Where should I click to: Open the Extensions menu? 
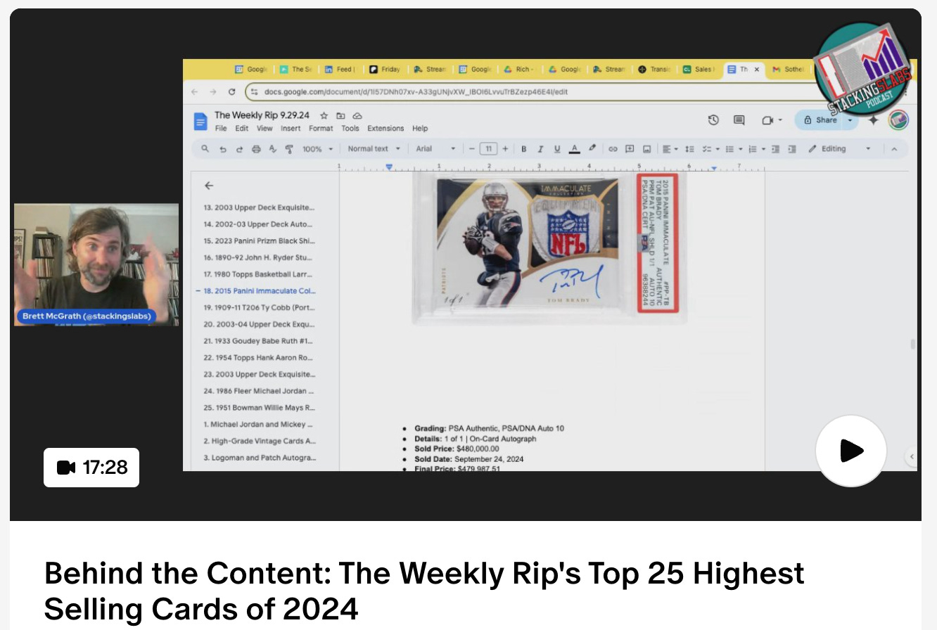(x=385, y=129)
